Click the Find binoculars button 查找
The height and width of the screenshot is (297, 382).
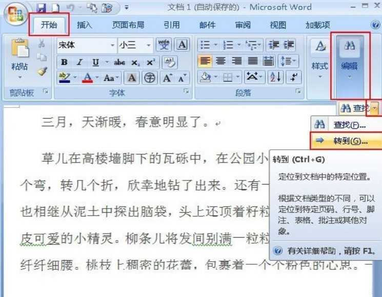355,108
